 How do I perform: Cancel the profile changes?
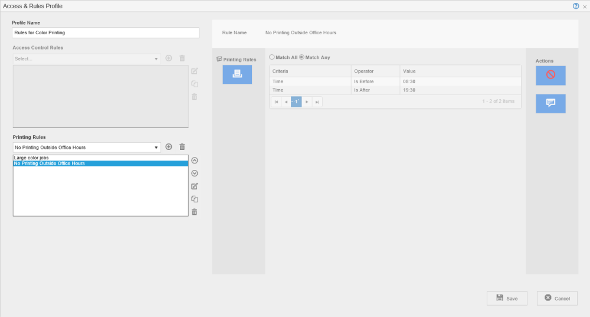click(557, 298)
